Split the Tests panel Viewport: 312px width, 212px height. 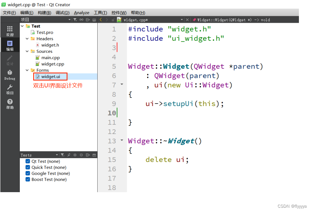tap(88, 155)
